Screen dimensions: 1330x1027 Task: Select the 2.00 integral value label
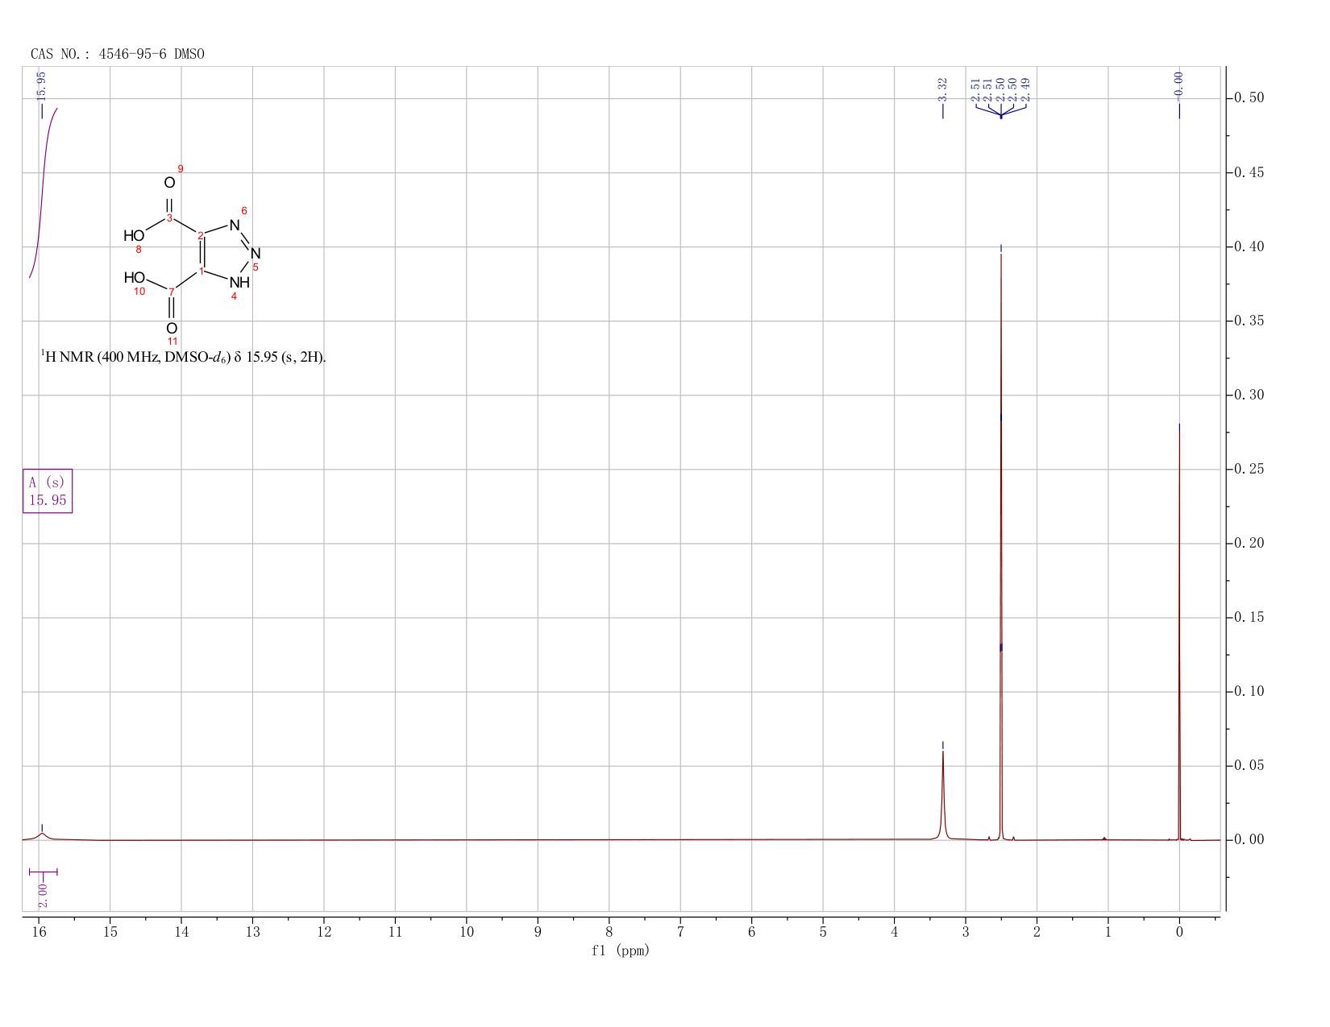point(43,894)
